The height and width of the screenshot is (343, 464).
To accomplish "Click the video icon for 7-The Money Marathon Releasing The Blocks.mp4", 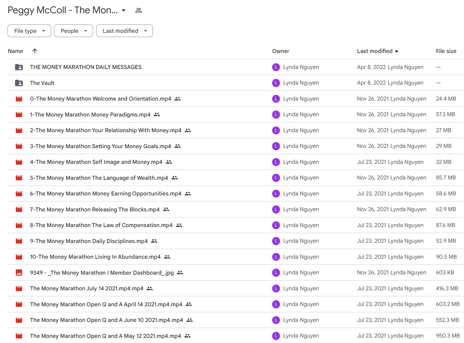I will [x=19, y=209].
